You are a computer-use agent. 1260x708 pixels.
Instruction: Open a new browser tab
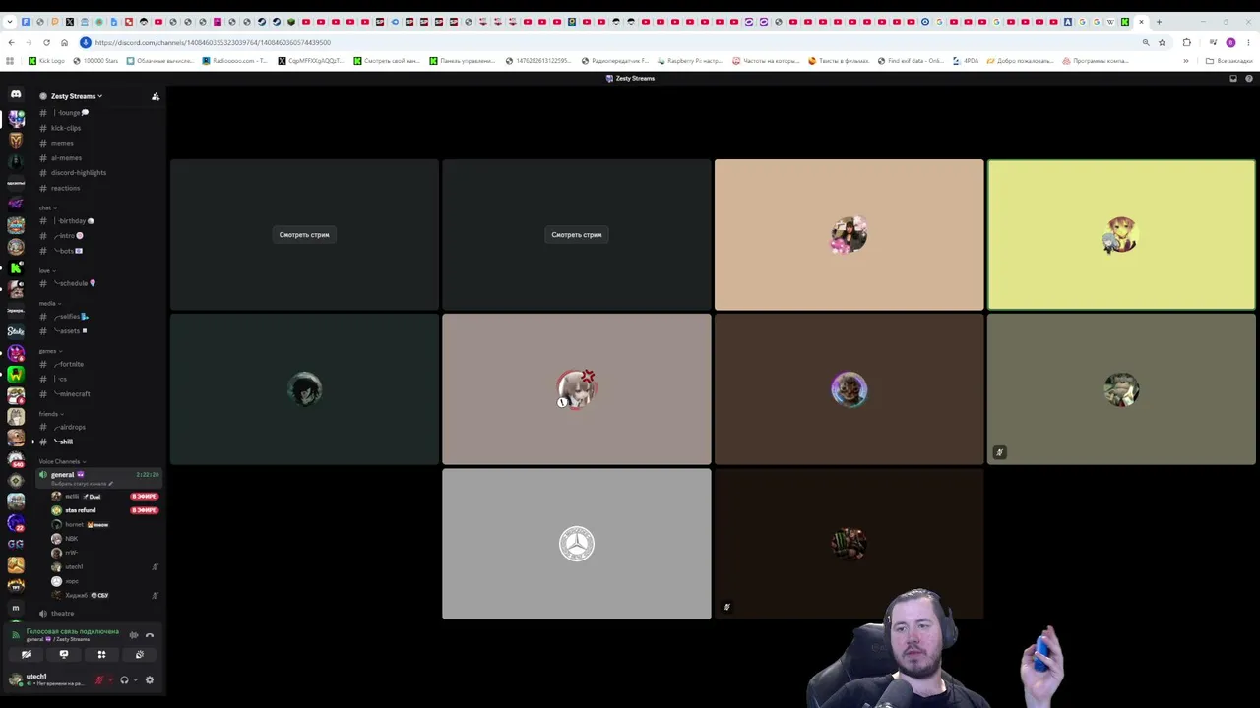click(1159, 22)
